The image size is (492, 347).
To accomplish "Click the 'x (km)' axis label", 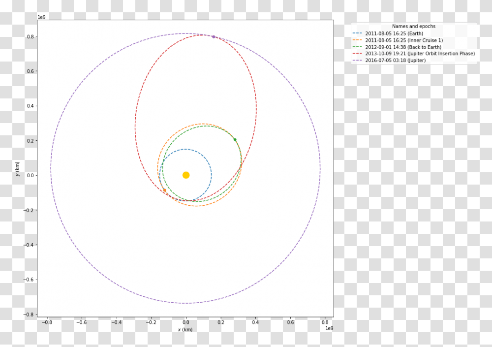I will click(185, 330).
